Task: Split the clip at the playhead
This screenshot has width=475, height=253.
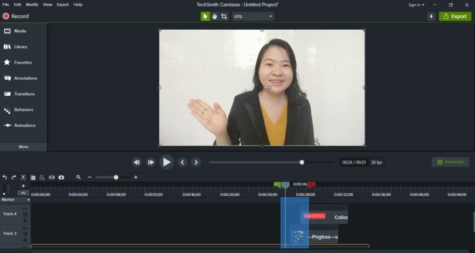Action: [52, 177]
